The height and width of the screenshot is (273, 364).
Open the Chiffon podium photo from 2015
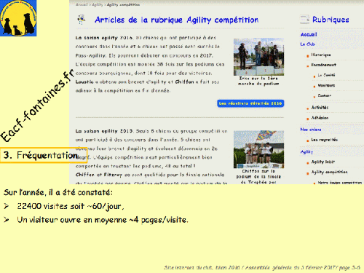click(258, 149)
